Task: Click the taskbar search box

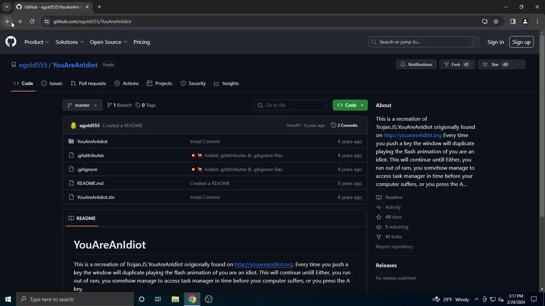Action: [x=75, y=299]
